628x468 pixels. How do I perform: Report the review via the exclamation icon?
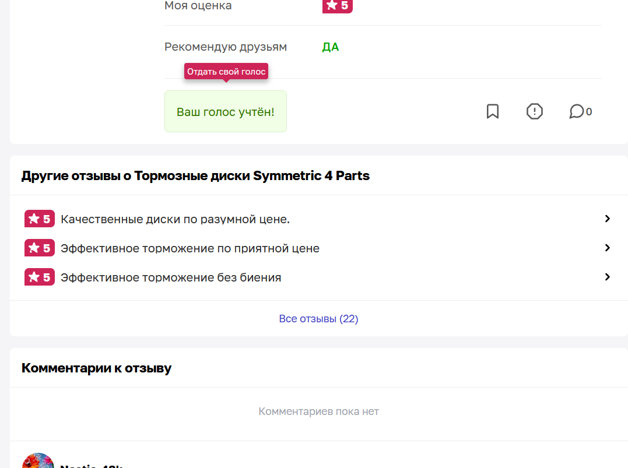tap(534, 111)
